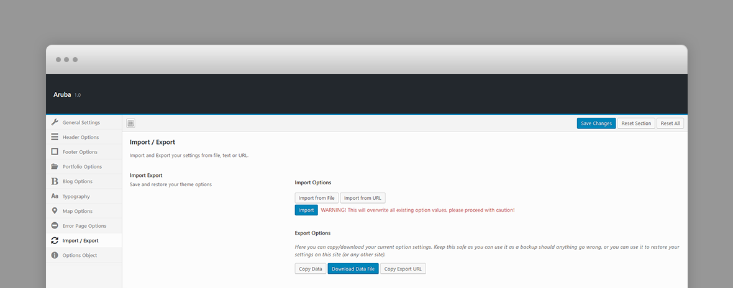The image size is (733, 288).
Task: Click Download Data File button
Action: pyautogui.click(x=353, y=269)
